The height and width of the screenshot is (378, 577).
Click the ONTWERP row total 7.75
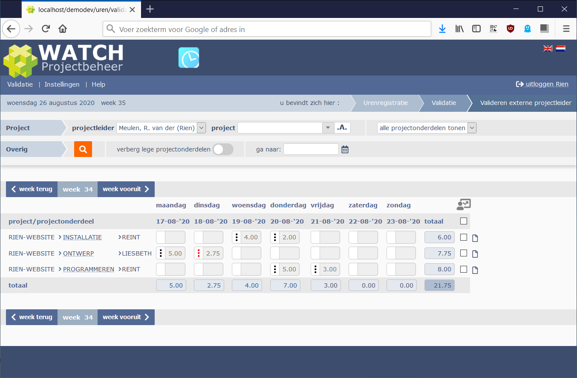[439, 253]
